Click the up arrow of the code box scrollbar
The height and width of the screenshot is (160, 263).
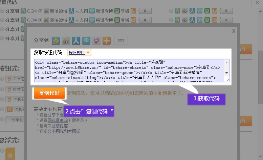point(227,62)
